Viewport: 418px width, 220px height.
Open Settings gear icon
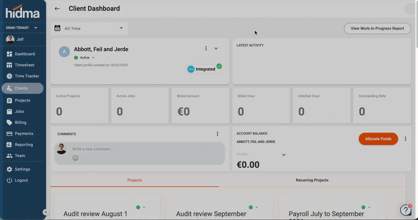9,169
